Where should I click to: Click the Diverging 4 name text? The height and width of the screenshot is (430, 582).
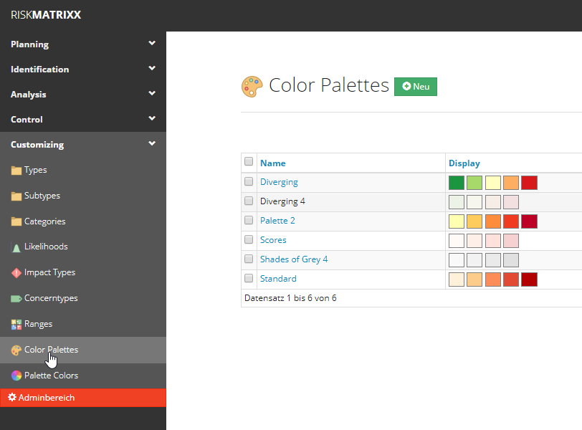[x=282, y=201]
